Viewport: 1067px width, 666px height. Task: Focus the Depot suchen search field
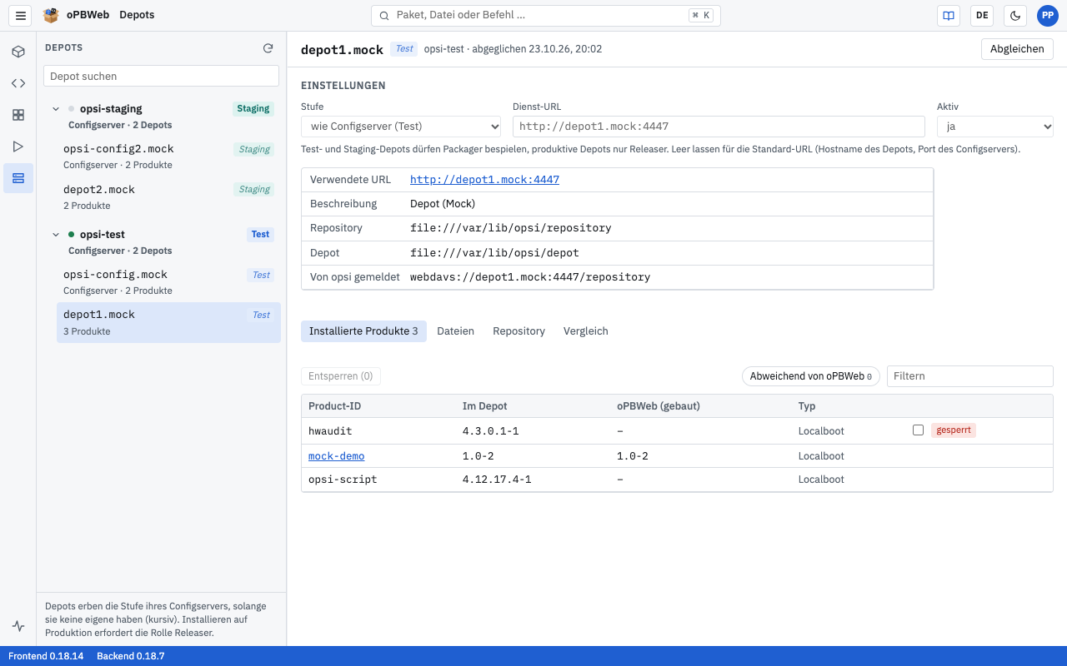pyautogui.click(x=161, y=76)
